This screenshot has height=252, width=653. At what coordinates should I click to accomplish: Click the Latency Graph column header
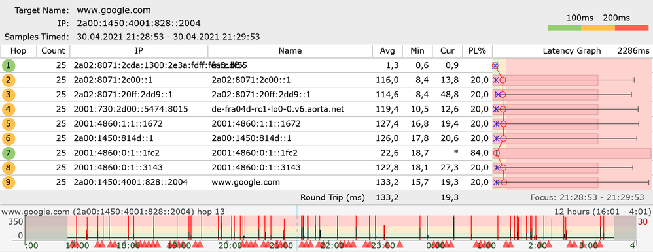coord(572,51)
